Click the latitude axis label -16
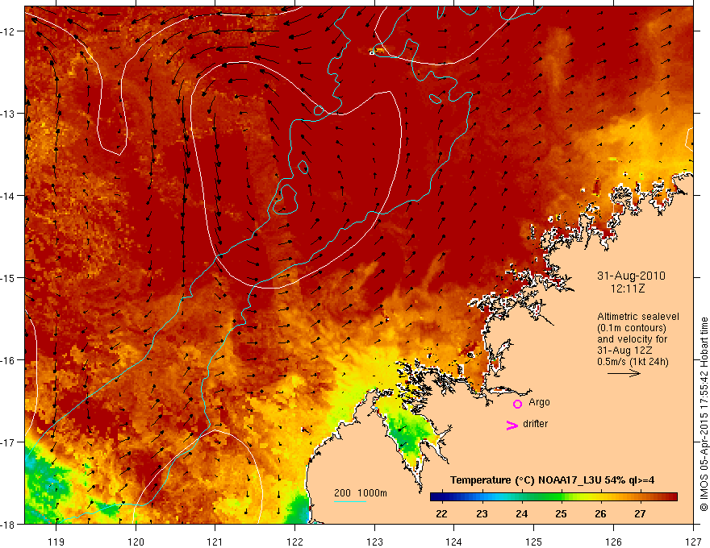Image resolution: width=710 pixels, height=548 pixels. coord(9,360)
